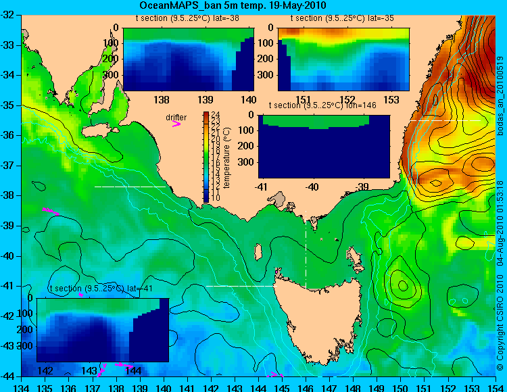Select the heading 't section (9.5..25°C) lat=-35'
Viewport: 507px width, 392px height.
tap(342, 18)
